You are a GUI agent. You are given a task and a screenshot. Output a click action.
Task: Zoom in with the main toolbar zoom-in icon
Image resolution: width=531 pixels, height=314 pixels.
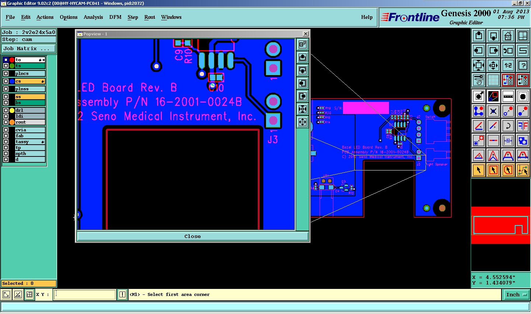pos(479,65)
